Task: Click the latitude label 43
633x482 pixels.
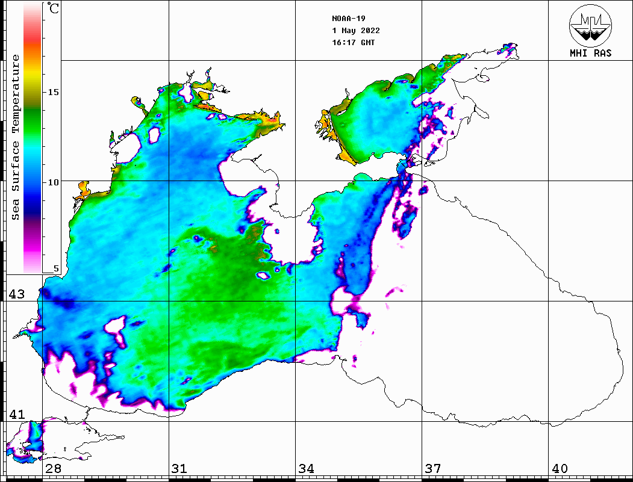Action: click(16, 294)
